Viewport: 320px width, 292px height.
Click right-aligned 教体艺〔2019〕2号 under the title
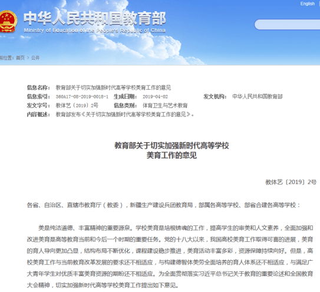[x=291, y=182]
